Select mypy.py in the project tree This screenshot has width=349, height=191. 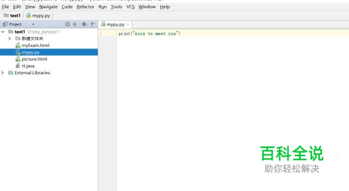[49, 52]
